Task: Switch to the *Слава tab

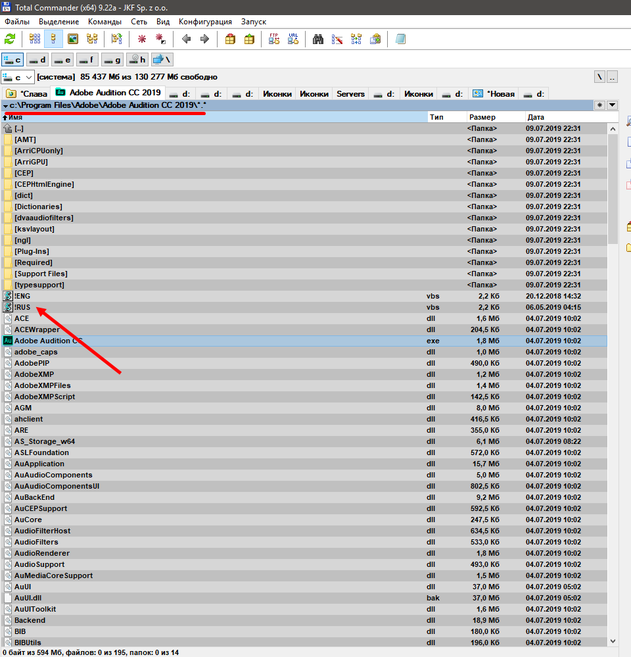Action: (26, 94)
